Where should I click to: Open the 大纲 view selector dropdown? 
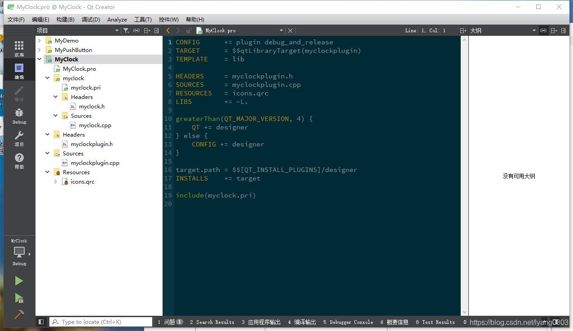503,30
